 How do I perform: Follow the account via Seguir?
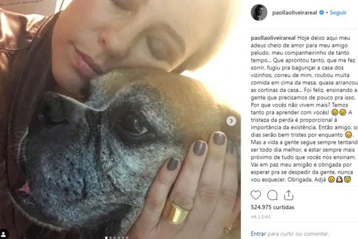(338, 13)
